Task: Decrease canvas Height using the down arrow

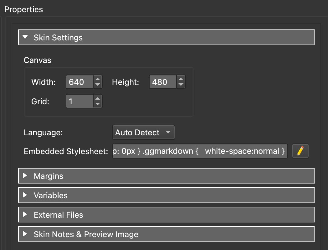Action: coord(181,84)
